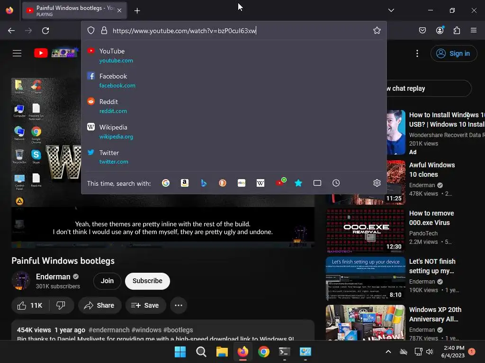Image resolution: width=485 pixels, height=363 pixels.
Task: Open YouTube settings three-dot menu
Action: 417,53
